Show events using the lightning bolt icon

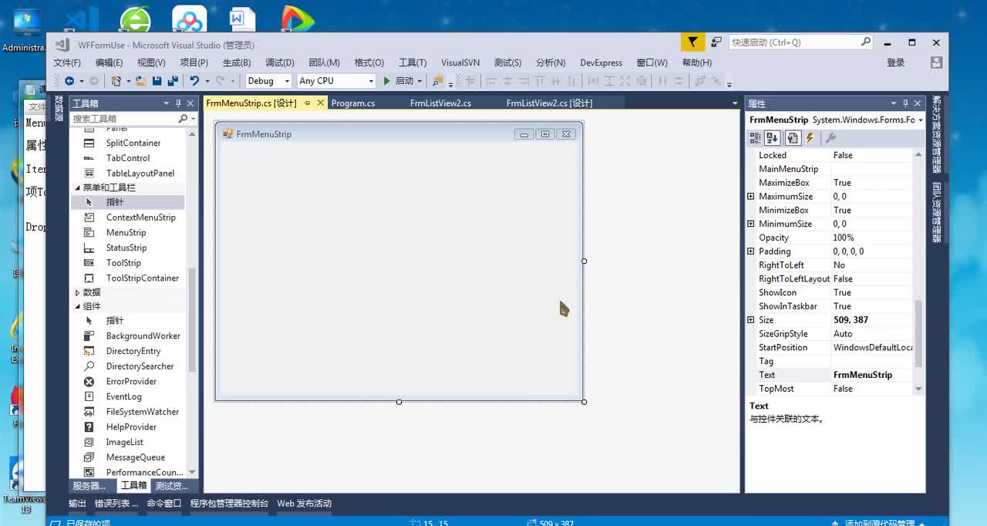tap(810, 138)
